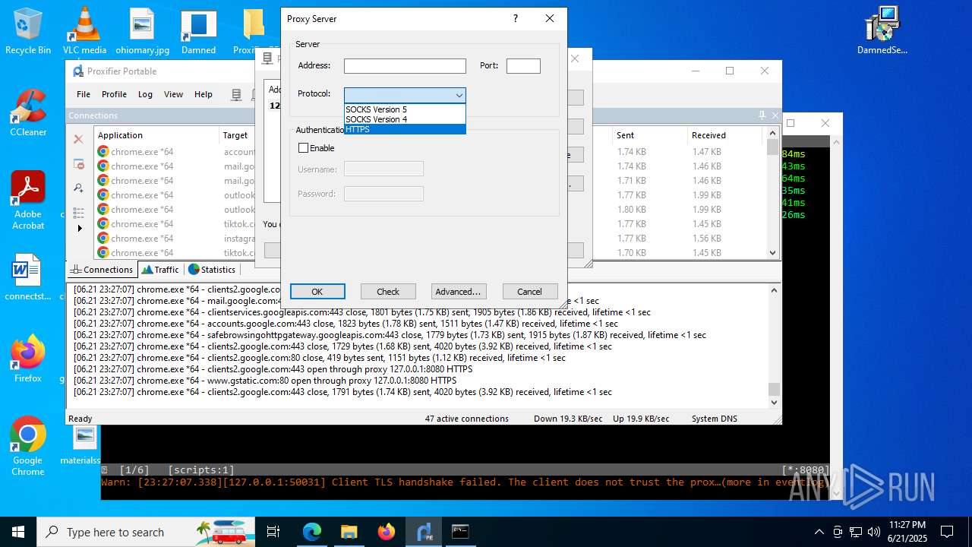Open the Log menu in Proxifier
Screen dimensions: 972x547
[145, 94]
